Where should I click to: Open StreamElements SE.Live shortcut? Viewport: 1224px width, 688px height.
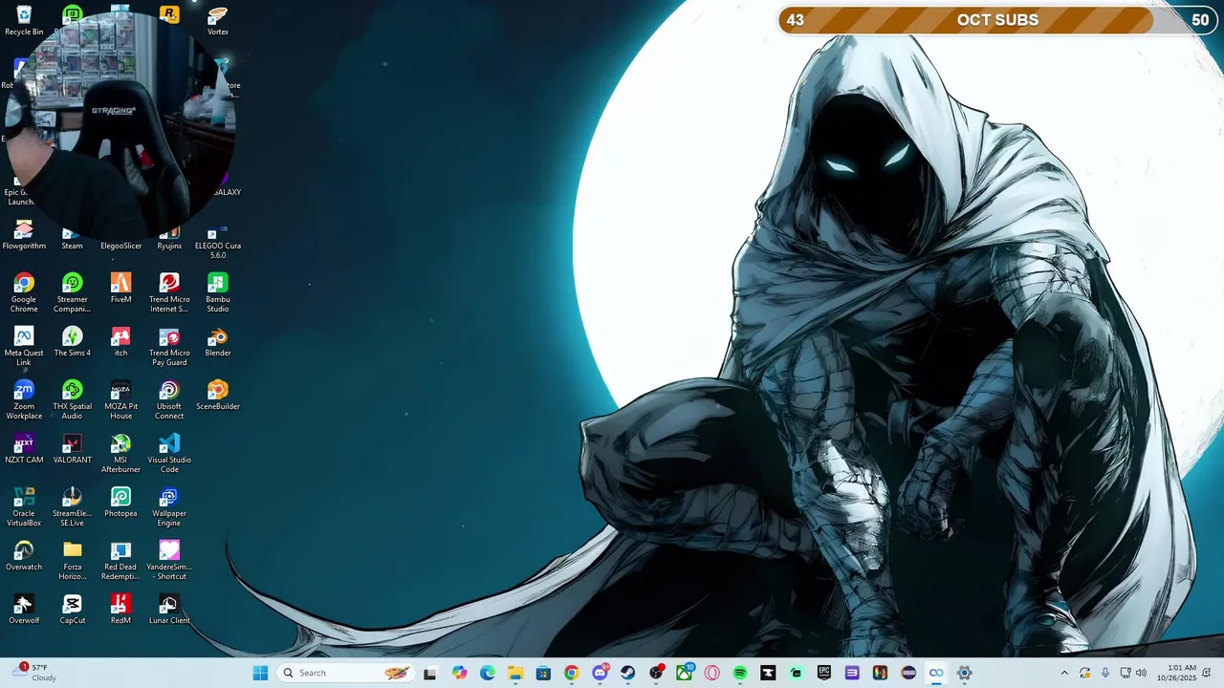(73, 506)
